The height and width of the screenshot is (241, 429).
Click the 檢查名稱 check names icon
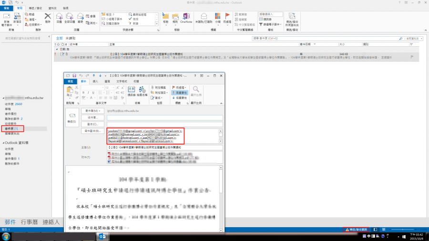[x=142, y=91]
